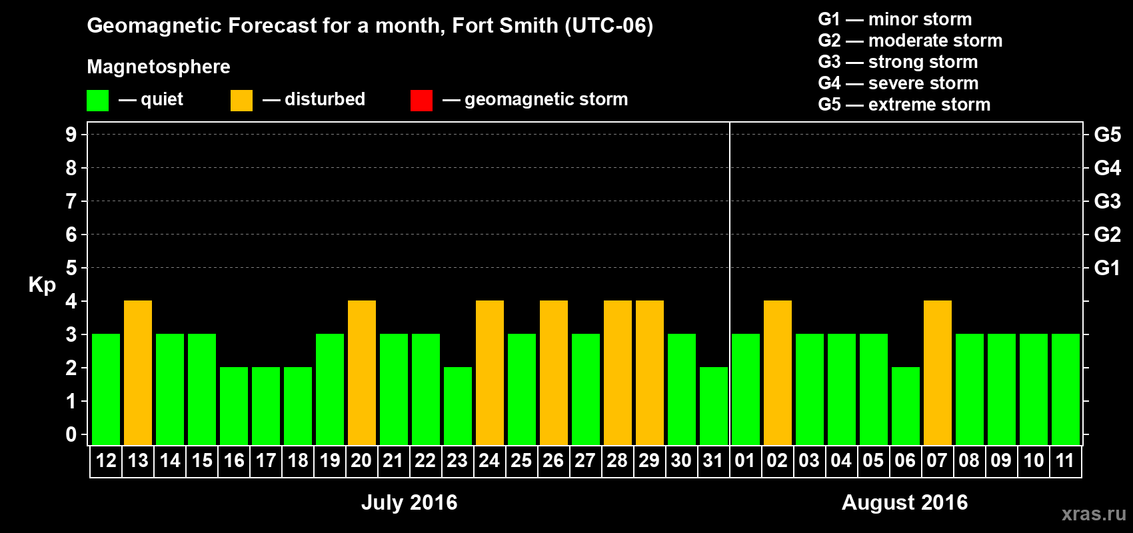The height and width of the screenshot is (533, 1133).
Task: Click the '— geomagnetic storm' legend label
Action: [535, 99]
